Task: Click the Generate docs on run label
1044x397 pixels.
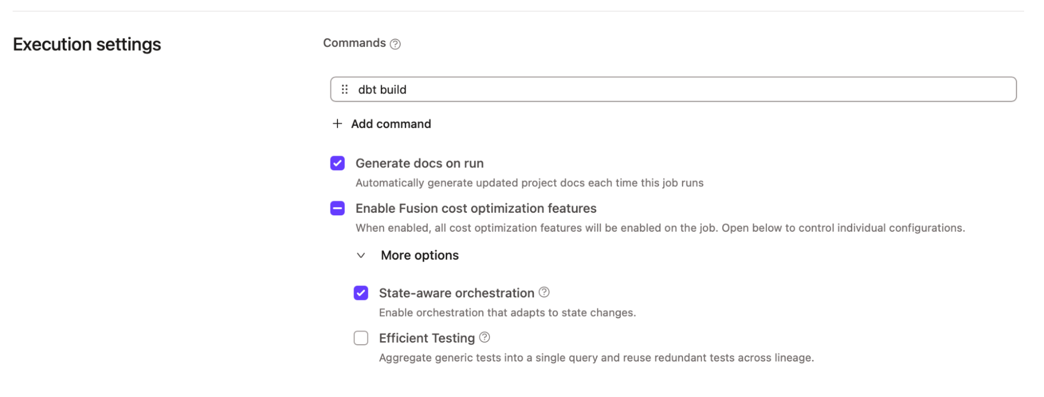Action: (419, 163)
